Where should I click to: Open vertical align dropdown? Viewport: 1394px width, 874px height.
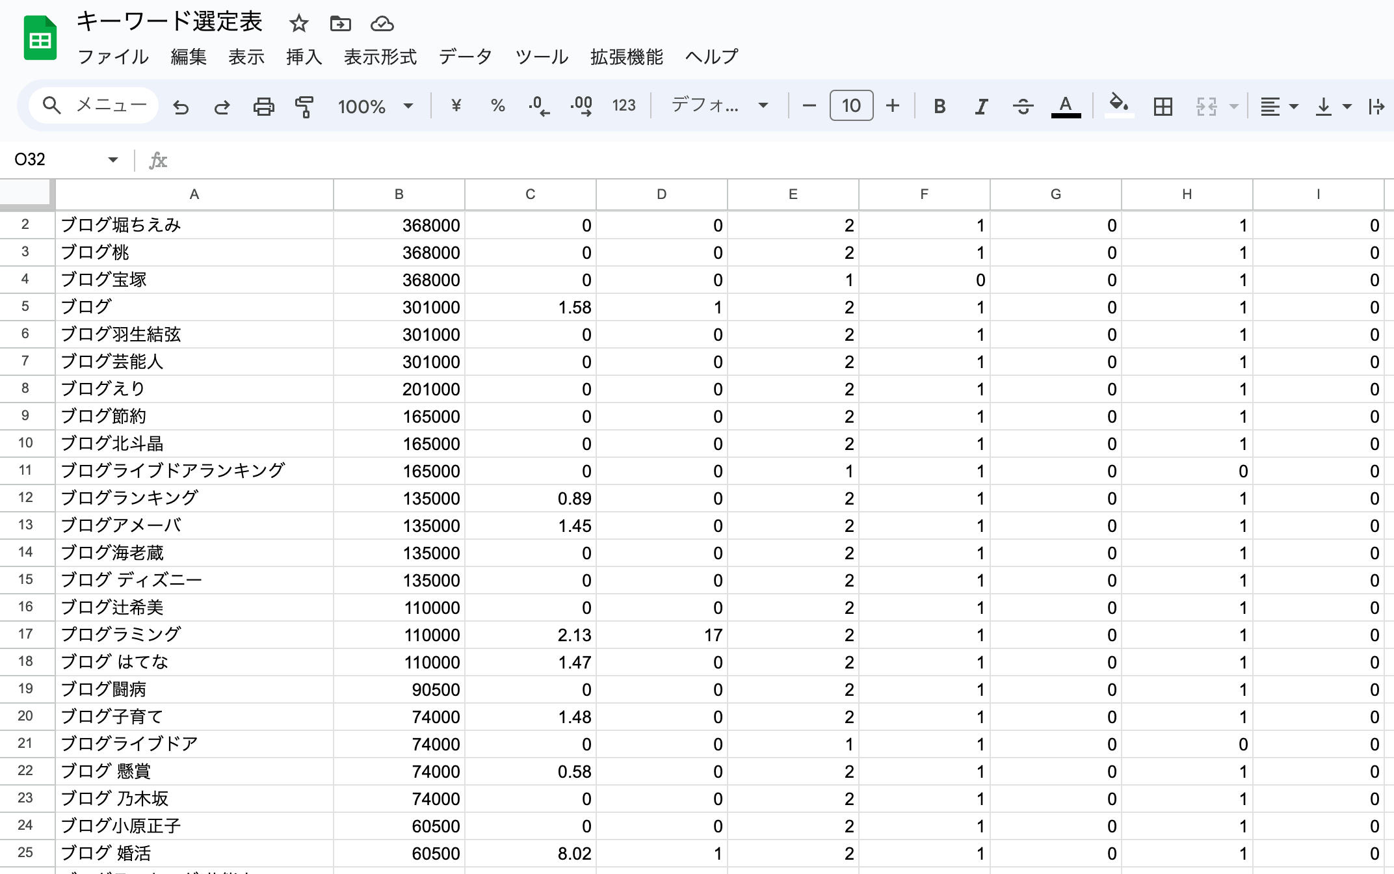tap(1332, 106)
